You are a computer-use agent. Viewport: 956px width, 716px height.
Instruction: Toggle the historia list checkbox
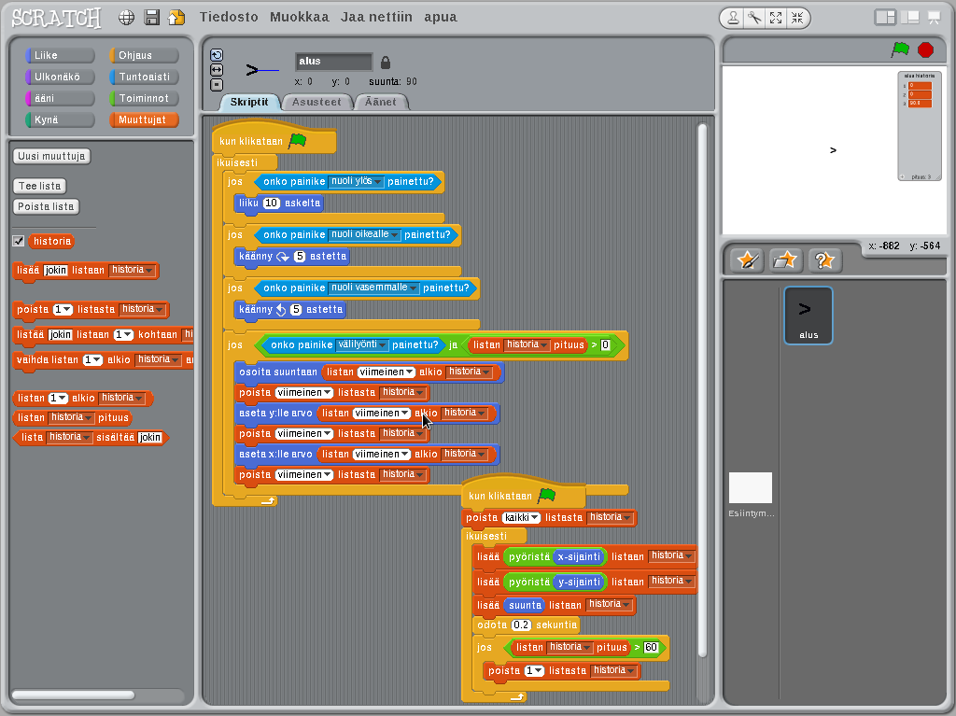coord(19,241)
